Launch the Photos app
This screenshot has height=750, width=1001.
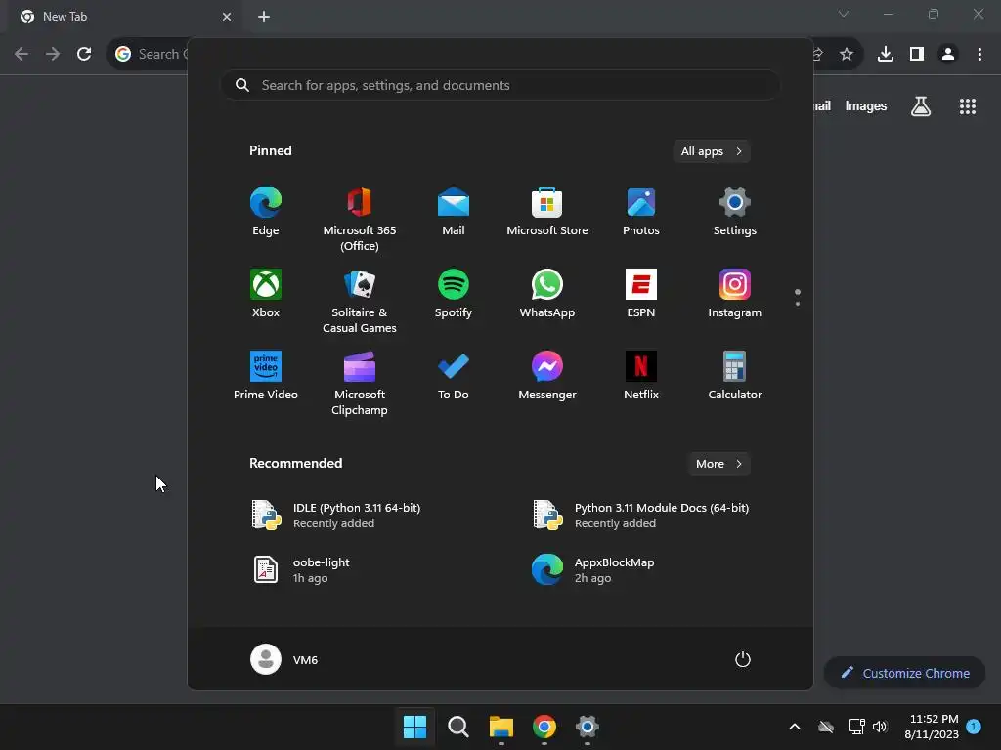tap(641, 212)
